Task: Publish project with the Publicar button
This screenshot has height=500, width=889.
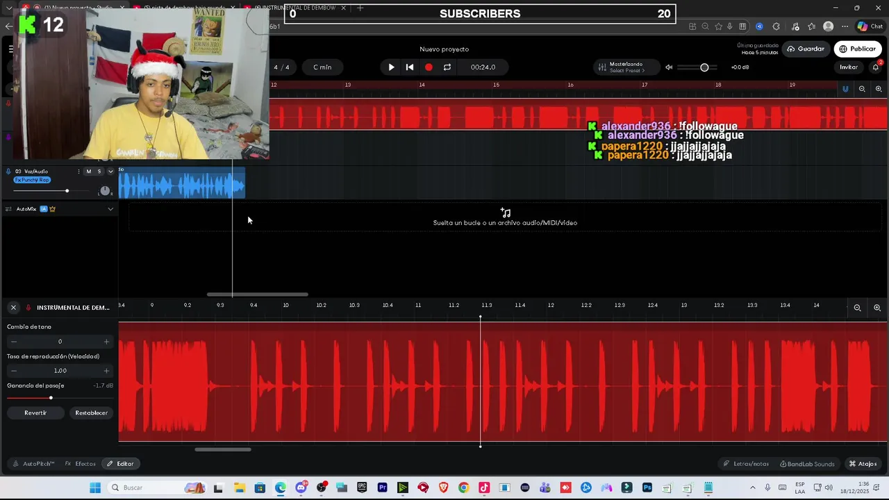Action: (857, 49)
